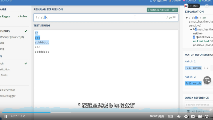Open the video player settings gear
This screenshot has width=213, height=120.
coord(186,116)
